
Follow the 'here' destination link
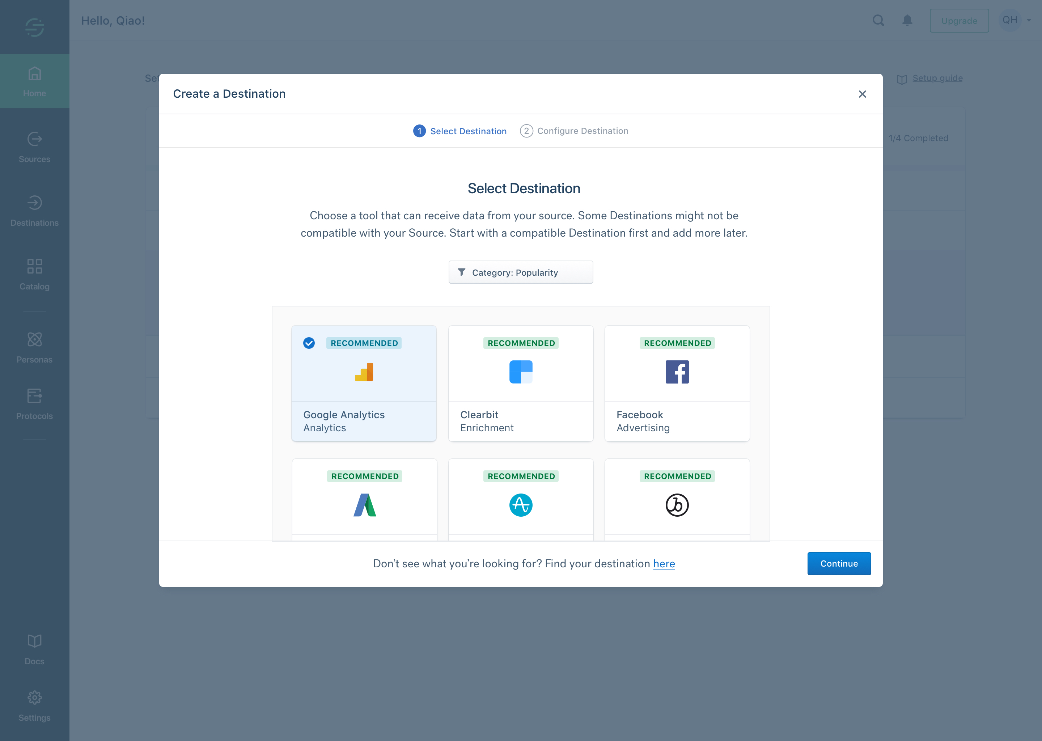point(664,564)
